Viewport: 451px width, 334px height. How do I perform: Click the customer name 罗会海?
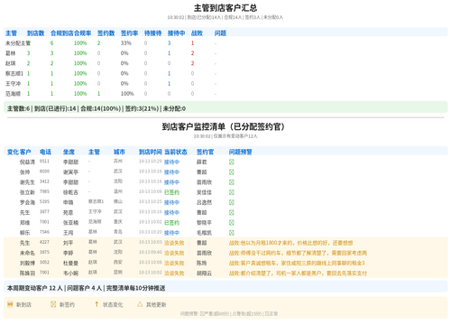[x=27, y=202]
